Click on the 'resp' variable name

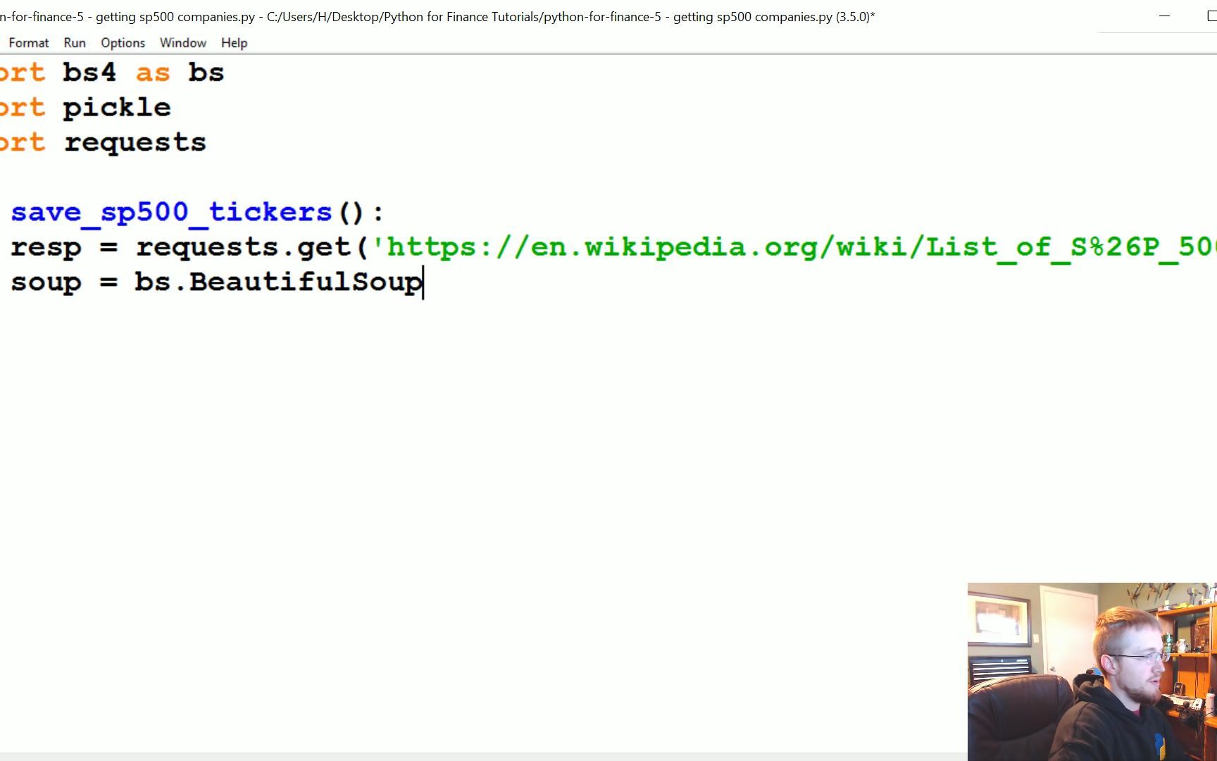(46, 248)
